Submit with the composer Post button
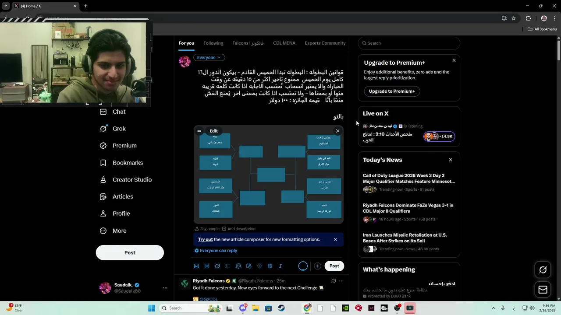Image resolution: width=561 pixels, height=315 pixels. click(334, 266)
